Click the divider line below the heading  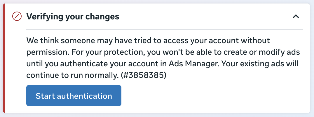pos(165,29)
